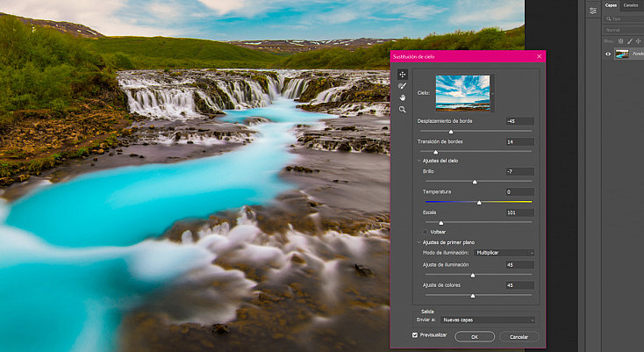Lock layer position icon
644x352 pixels.
click(x=638, y=41)
